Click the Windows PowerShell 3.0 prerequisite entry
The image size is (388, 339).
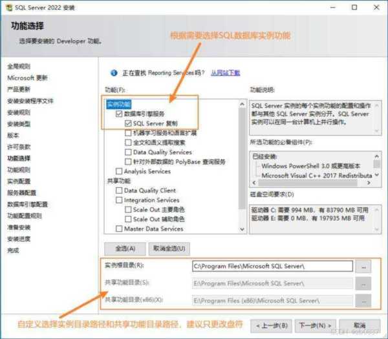(x=311, y=166)
